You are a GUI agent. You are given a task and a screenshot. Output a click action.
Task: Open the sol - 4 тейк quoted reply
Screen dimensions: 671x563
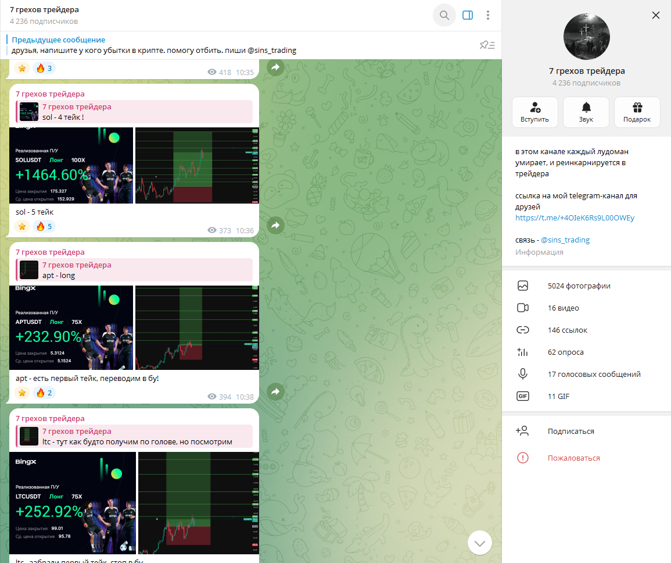click(134, 112)
